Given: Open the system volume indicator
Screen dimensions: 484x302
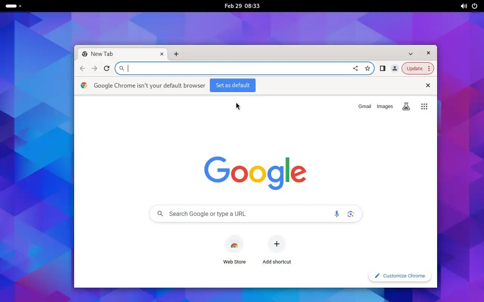Looking at the screenshot, I should click(x=464, y=6).
